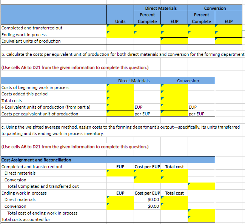Click the Conversion header of cost per EUP table
245x224 pixels.
pos(188,81)
